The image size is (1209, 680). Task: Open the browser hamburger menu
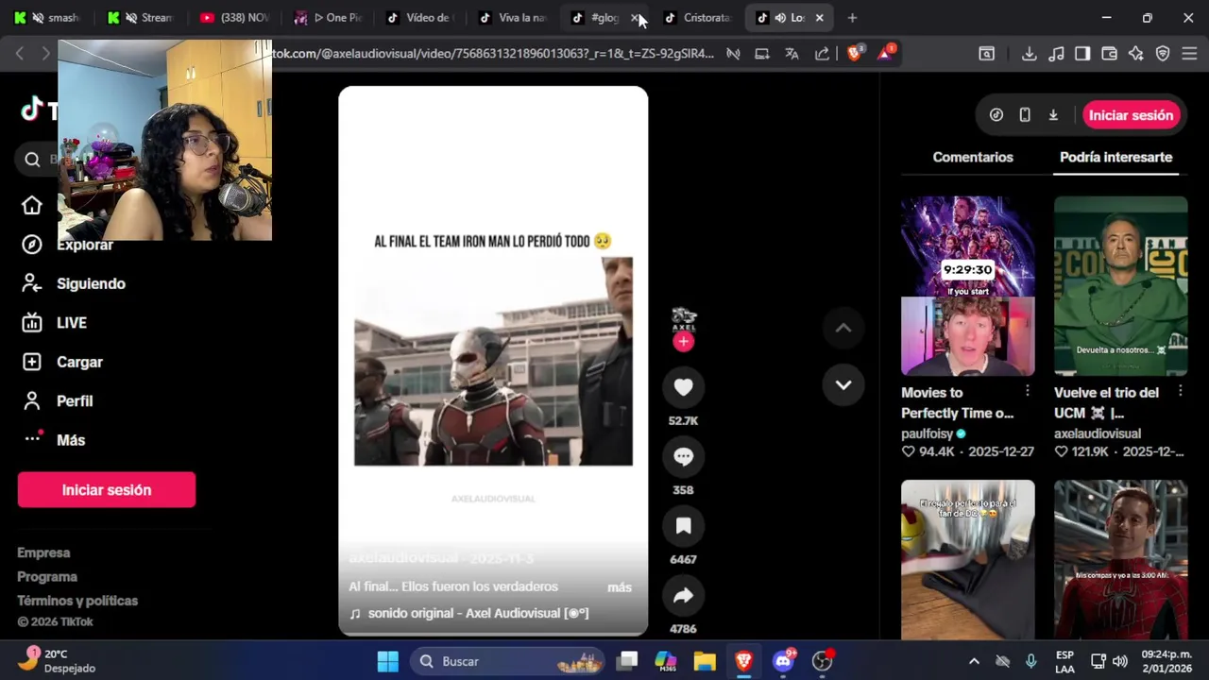pos(1188,54)
